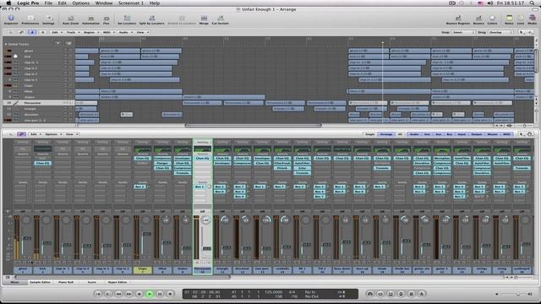Toggle the catch playhead button
Screen dimensions: 541x304
[x=32, y=32]
